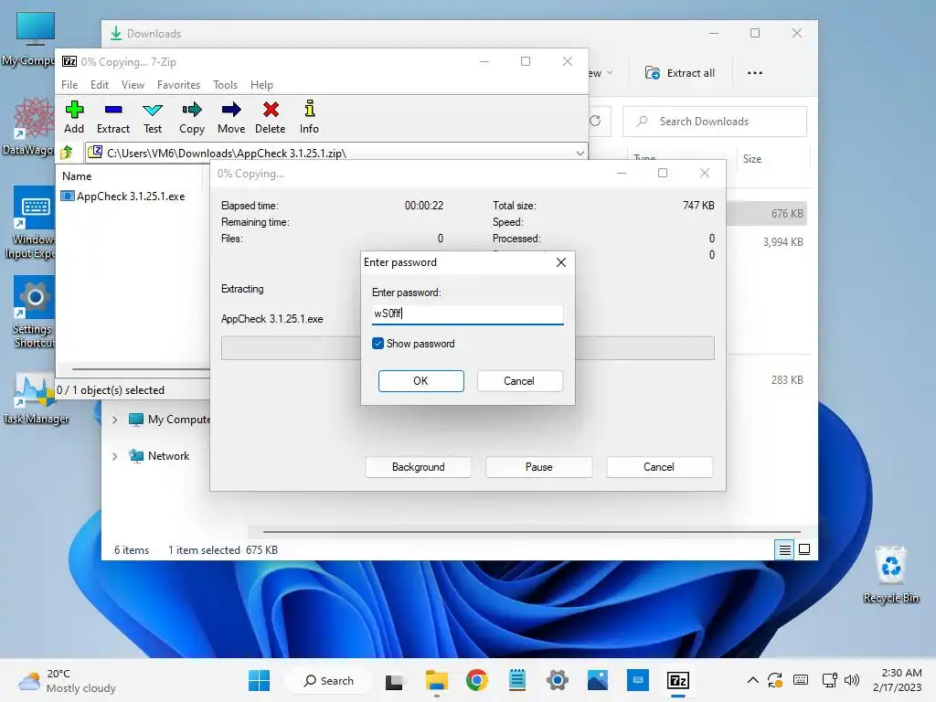Open the Tools menu in 7-Zip

[x=225, y=85]
